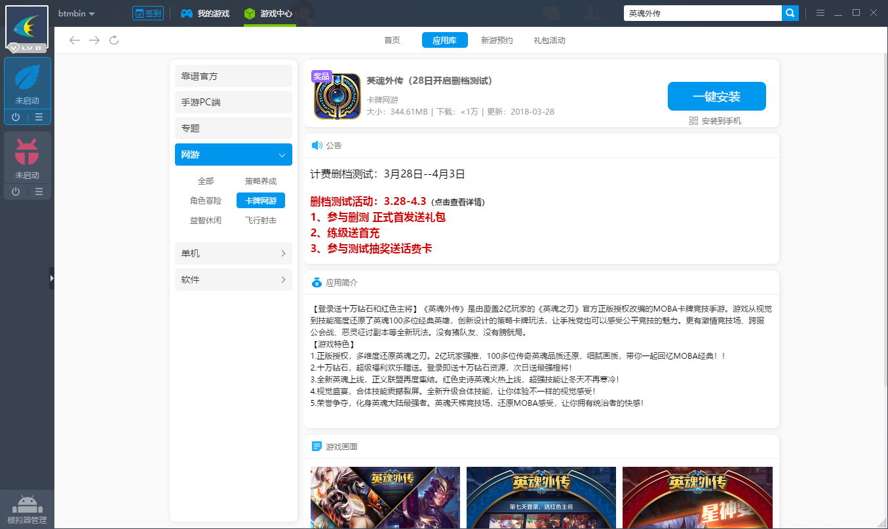The image size is (888, 529).
Task: Click the 计费删档测试 date line
Action: pyautogui.click(x=388, y=174)
